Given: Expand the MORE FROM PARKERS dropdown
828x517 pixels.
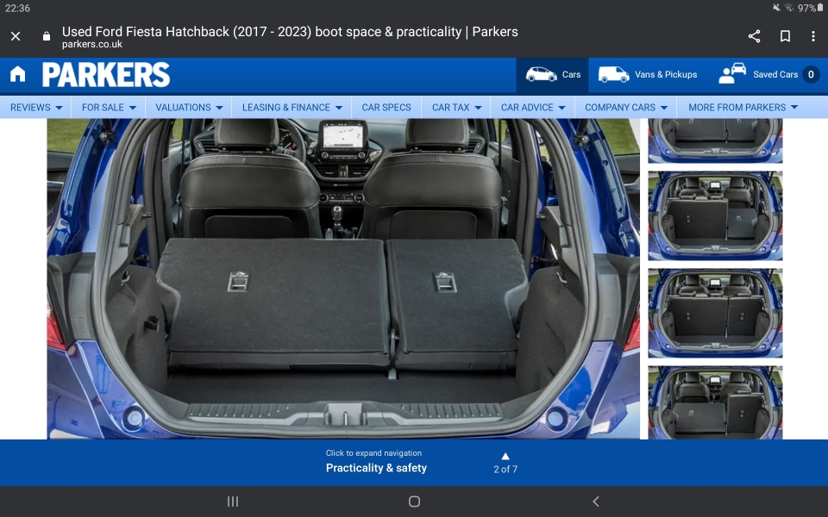Looking at the screenshot, I should 743,107.
